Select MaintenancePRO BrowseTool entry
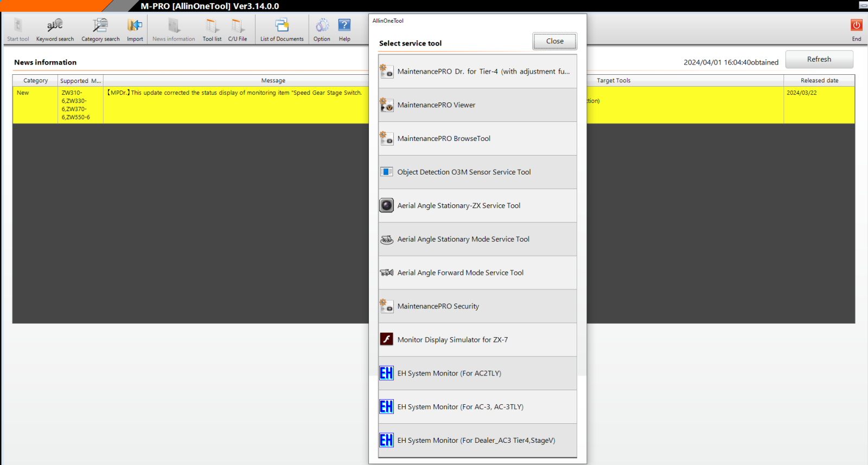 477,138
